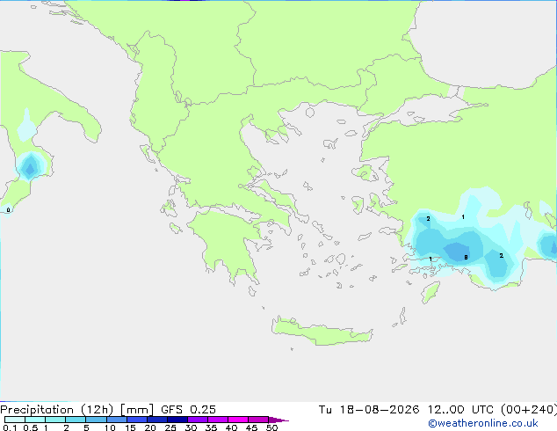
Task: Click the 30–35 mm purple legend swatch
Action: (x=197, y=420)
